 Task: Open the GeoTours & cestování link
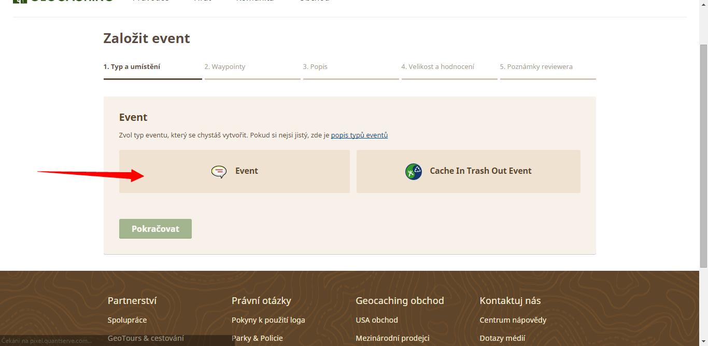[x=146, y=338]
